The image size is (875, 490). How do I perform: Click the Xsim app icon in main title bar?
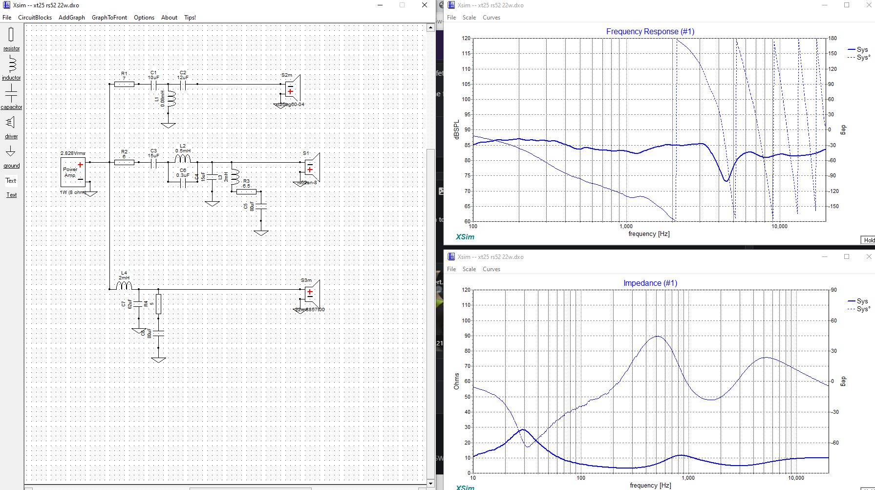tap(7, 5)
